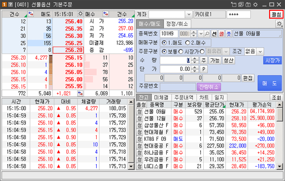Image resolution: width=285 pixels, height=181 pixels.
Task: Click the 청산 liquidate button
Action: pyautogui.click(x=228, y=60)
